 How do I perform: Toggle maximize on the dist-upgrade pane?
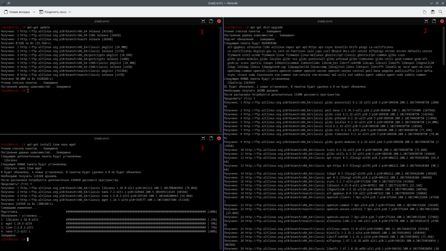[426, 21]
